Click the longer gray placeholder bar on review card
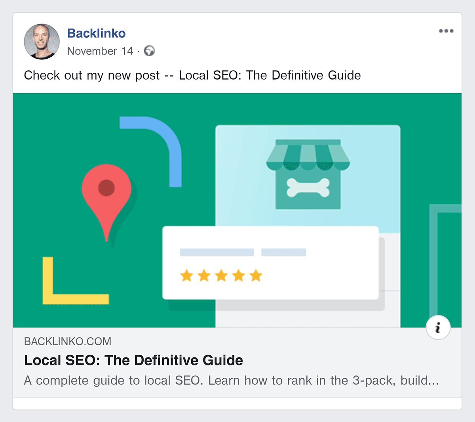Viewport: 475px width, 422px height. (x=217, y=252)
